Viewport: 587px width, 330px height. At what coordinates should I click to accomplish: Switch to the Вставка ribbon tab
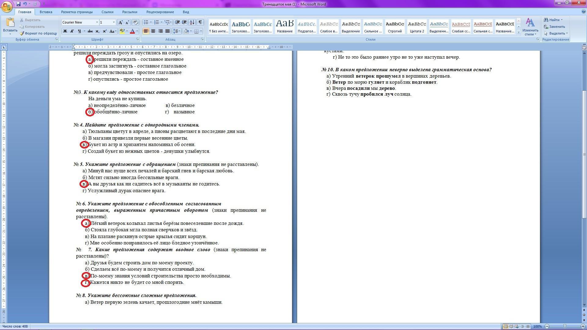coord(46,12)
